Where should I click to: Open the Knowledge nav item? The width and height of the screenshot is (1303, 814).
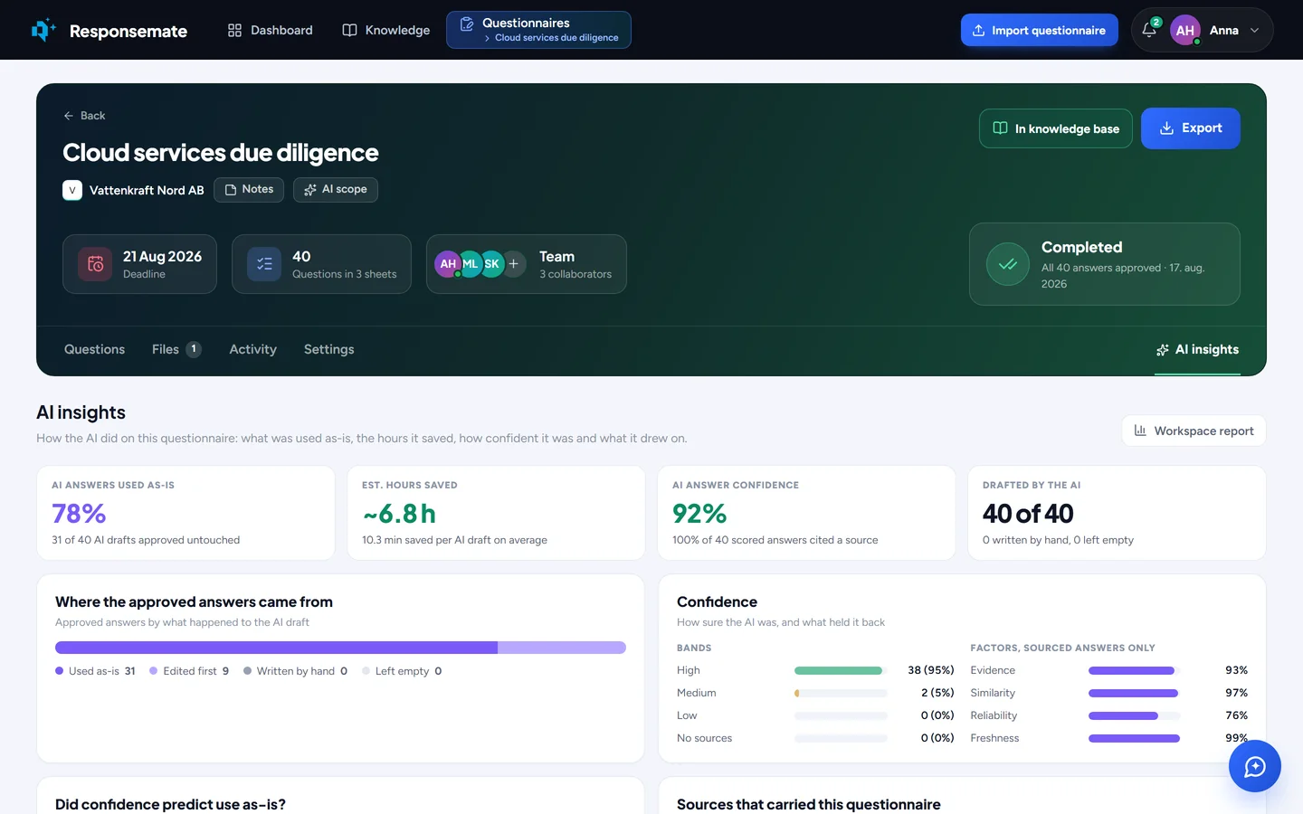point(385,30)
